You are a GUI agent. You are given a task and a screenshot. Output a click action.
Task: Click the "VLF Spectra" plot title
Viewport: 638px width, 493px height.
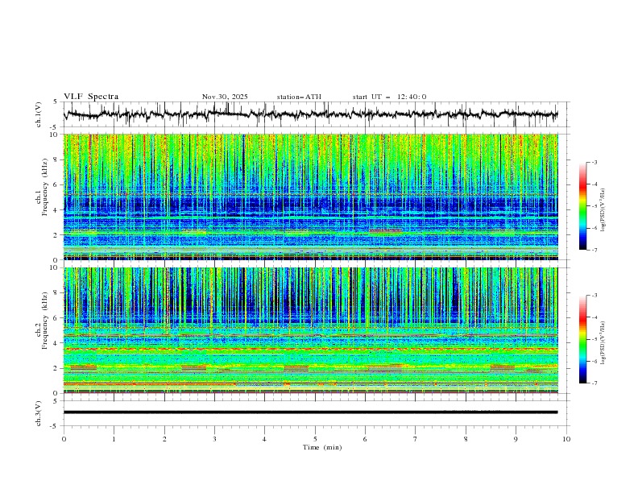click(x=91, y=97)
